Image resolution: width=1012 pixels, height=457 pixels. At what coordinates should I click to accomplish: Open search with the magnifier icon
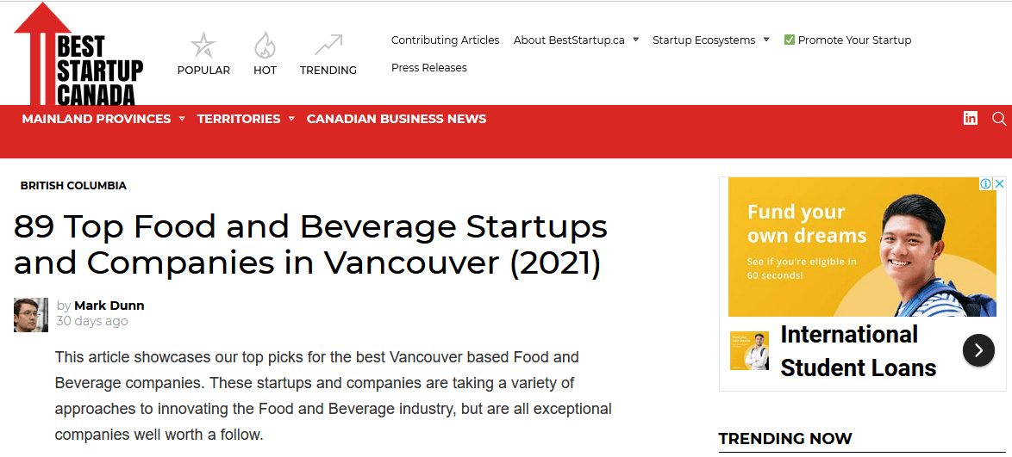(998, 119)
